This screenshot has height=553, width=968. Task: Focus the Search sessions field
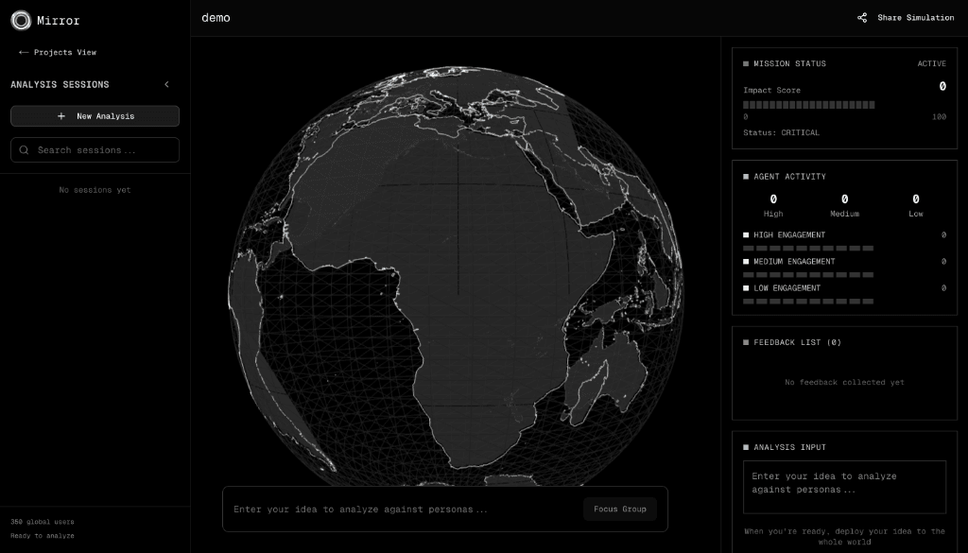tap(104, 150)
